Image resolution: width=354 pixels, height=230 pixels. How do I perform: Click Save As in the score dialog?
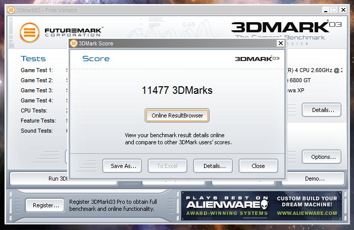tap(122, 166)
